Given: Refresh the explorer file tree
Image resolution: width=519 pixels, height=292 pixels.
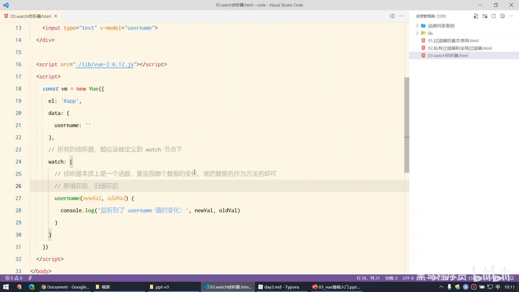Looking at the screenshot, I should (493, 16).
